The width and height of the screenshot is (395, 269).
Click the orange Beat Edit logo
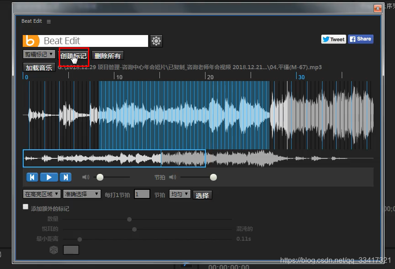[x=31, y=41]
